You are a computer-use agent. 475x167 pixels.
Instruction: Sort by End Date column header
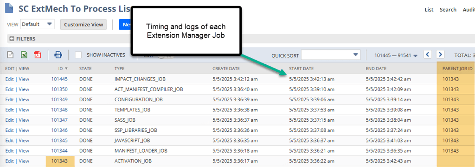[376, 68]
